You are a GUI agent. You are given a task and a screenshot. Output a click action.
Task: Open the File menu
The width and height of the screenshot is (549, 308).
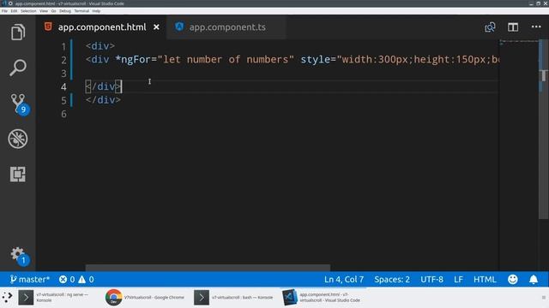point(4,11)
